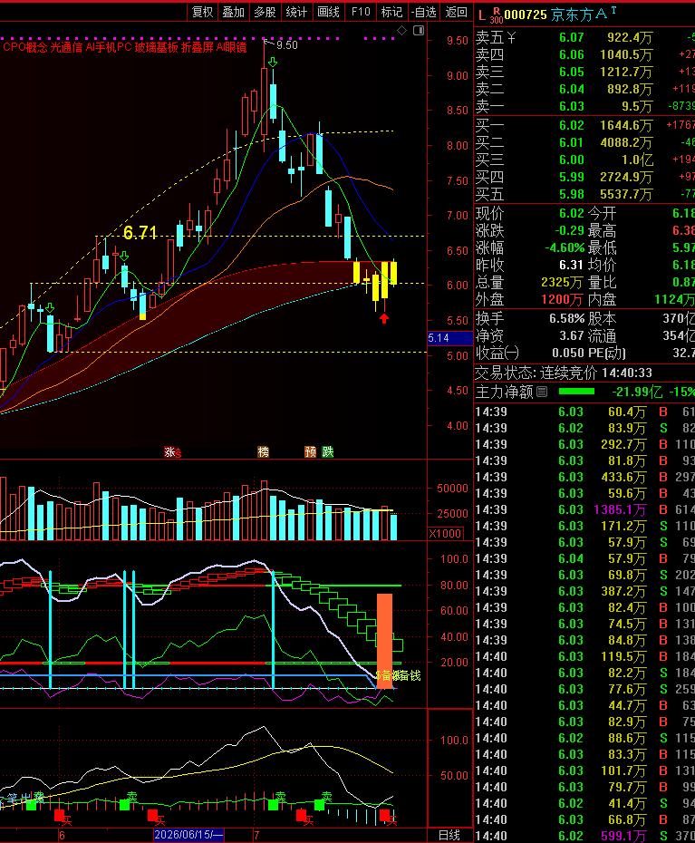Viewport: 695px width, 843px height.
Task: Click the 榜 event marker under the chart
Action: click(264, 452)
